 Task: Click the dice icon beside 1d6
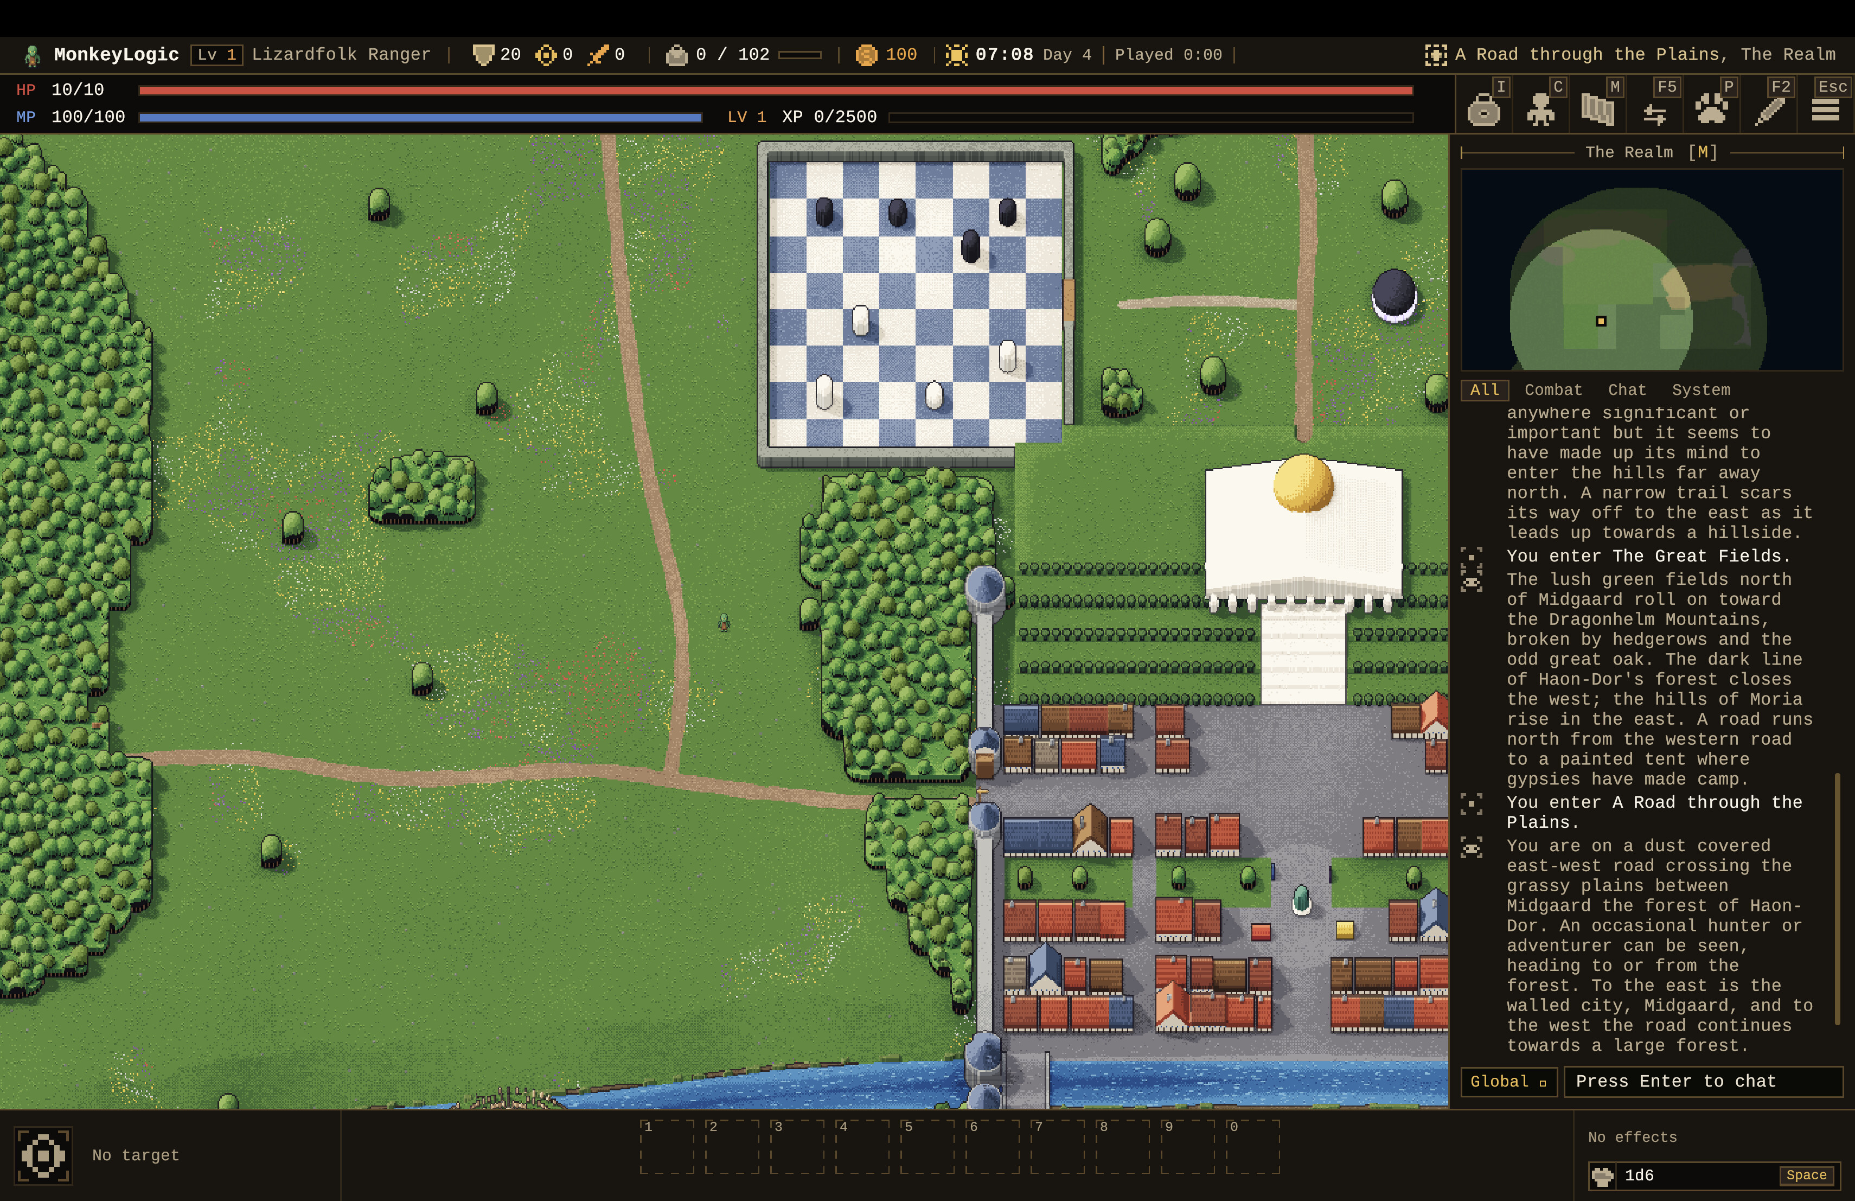click(1602, 1176)
